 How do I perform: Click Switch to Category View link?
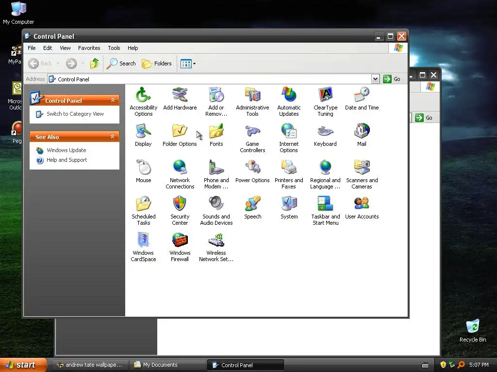[75, 114]
